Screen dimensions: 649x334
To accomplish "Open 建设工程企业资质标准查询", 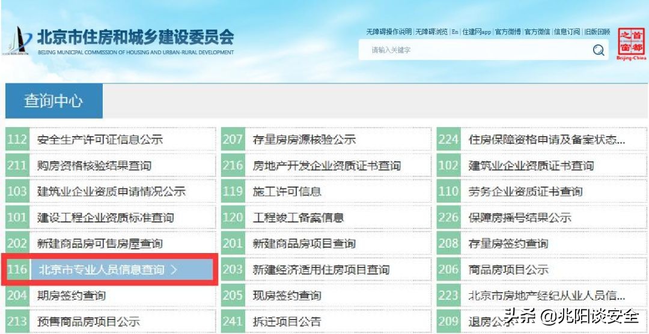I will pyautogui.click(x=105, y=218).
